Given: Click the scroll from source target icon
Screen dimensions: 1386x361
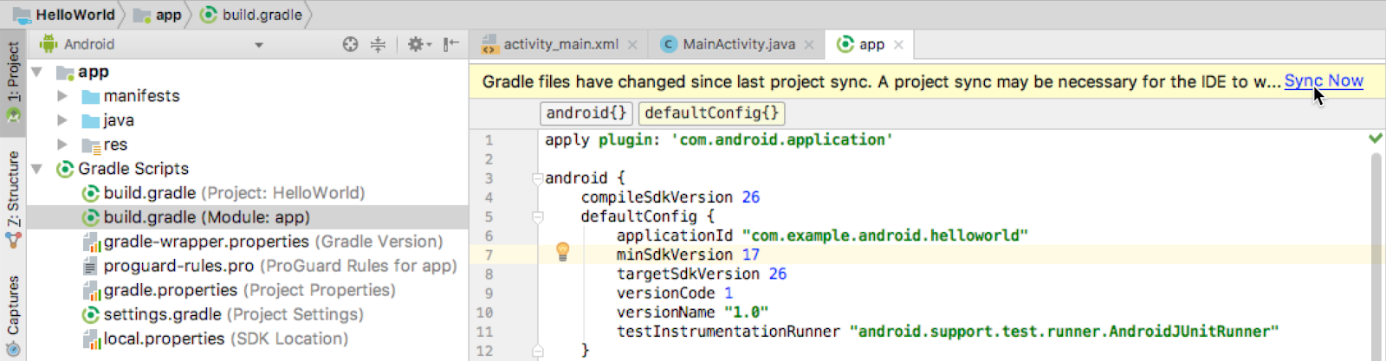Looking at the screenshot, I should [350, 44].
